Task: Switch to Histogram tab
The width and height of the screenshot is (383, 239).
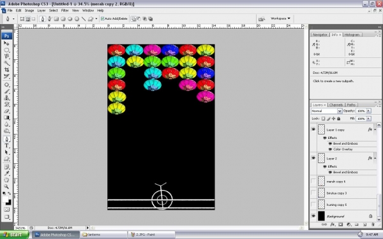Action: (x=352, y=34)
